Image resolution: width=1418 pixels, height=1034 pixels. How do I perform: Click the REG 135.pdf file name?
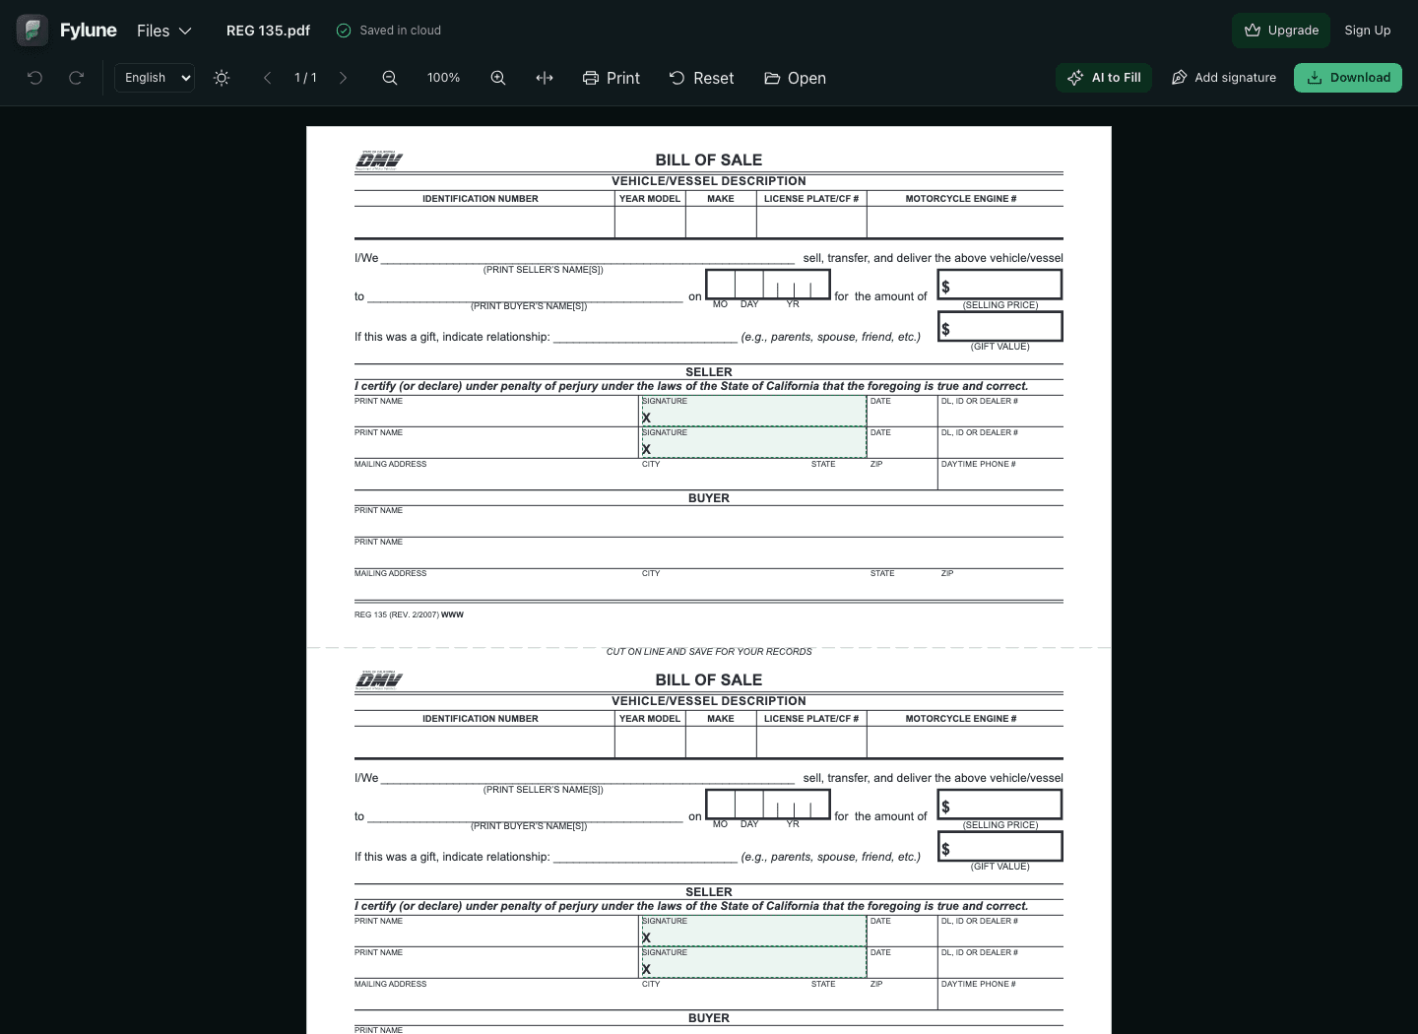click(268, 31)
